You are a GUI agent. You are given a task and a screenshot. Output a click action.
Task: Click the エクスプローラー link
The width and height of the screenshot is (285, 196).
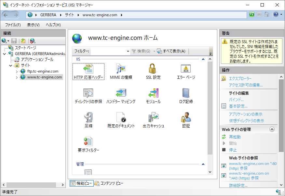pyautogui.click(x=240, y=78)
